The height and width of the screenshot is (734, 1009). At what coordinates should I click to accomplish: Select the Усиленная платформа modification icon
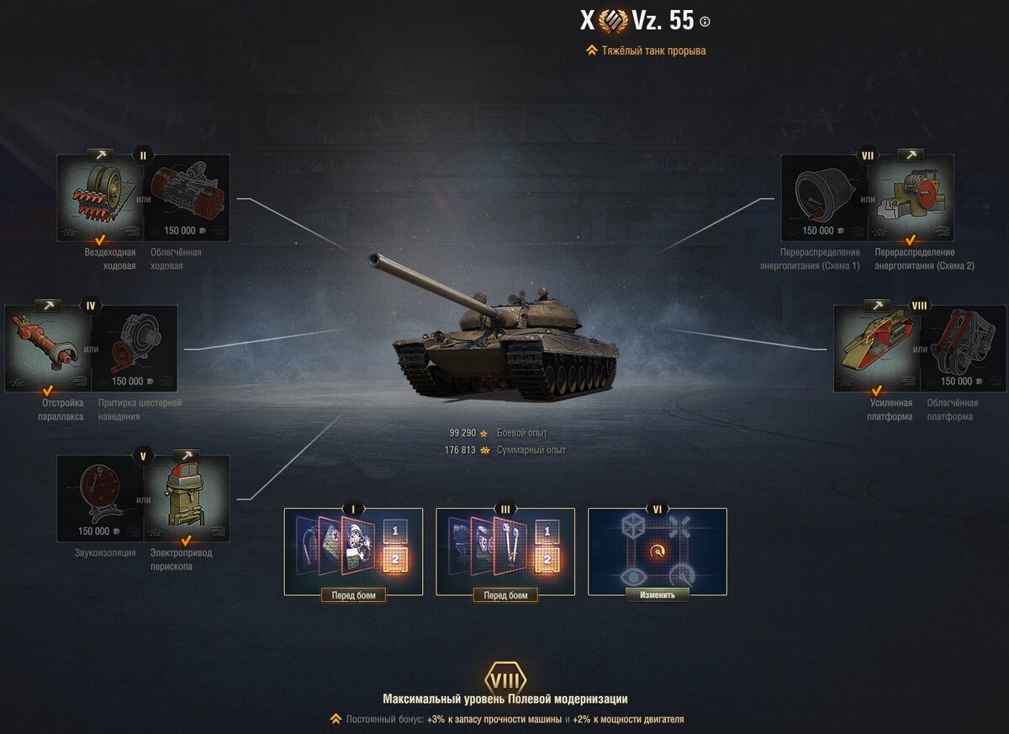pos(876,349)
